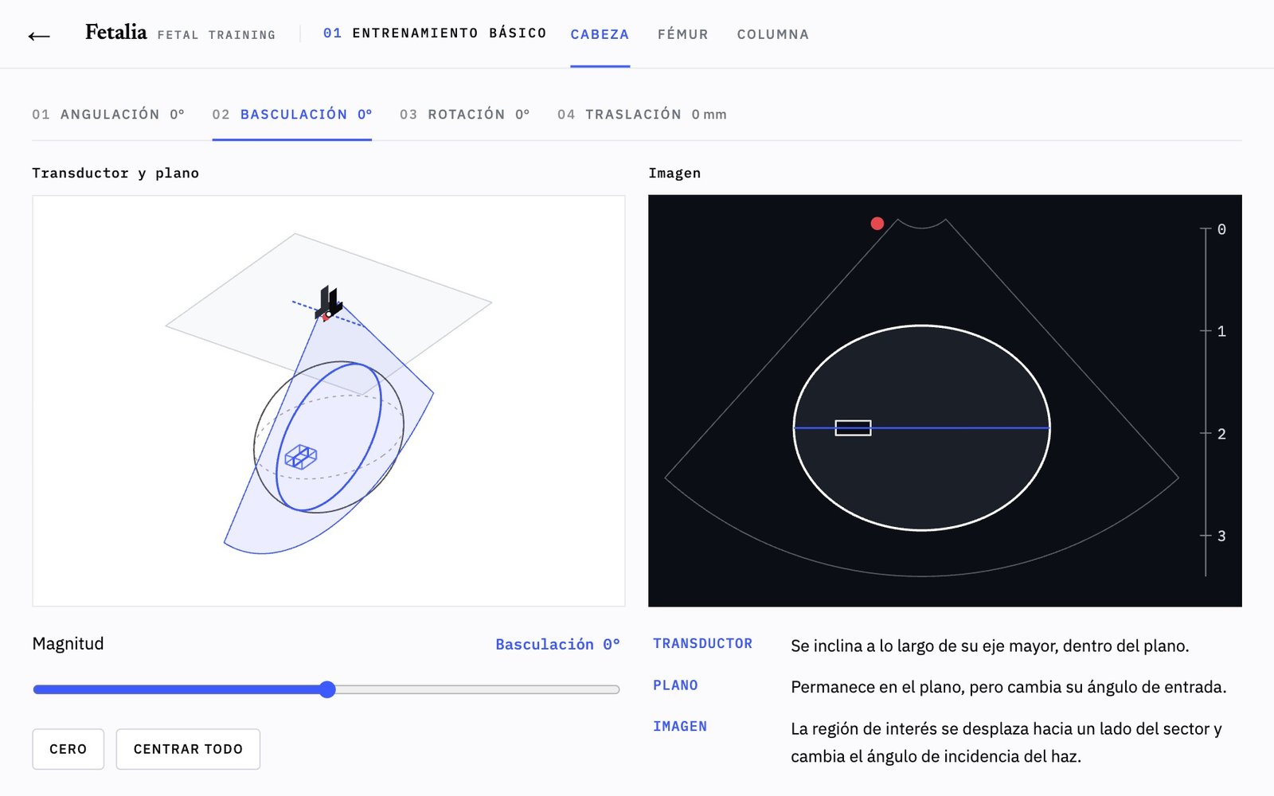Select the 01 Angulación tab
Screen dimensions: 1274x796
point(108,115)
